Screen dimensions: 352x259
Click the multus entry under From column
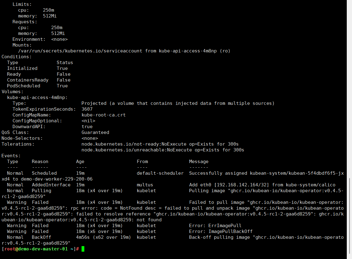click(x=144, y=185)
